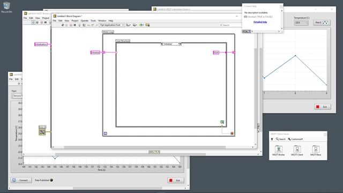Open the Operate menu
The image size is (343, 193).
click(x=85, y=20)
